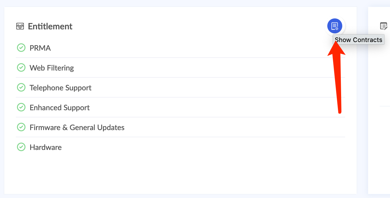The image size is (390, 198).
Task: Choose the Enhanced Support label
Action: click(60, 108)
